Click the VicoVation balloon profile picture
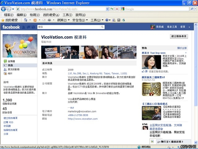 point(20,46)
